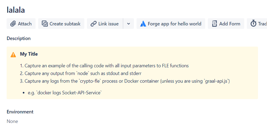
Task: Click the Atlassian logo on Forge app
Action: 143,24
